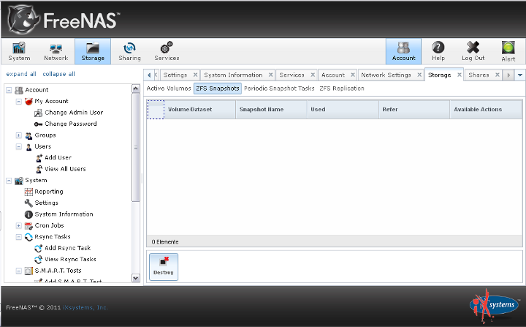
Task: Click the select-all header cell
Action: (156, 109)
